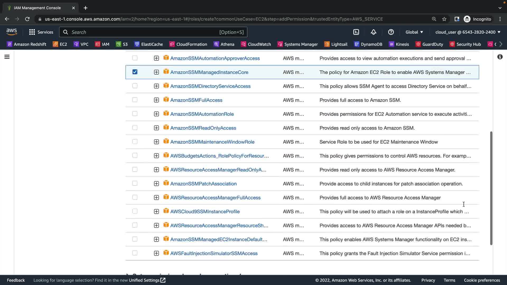The image size is (507, 285).
Task: Uncheck the AmazonSSMManagedInstanceCore policy checkbox
Action: (x=135, y=72)
